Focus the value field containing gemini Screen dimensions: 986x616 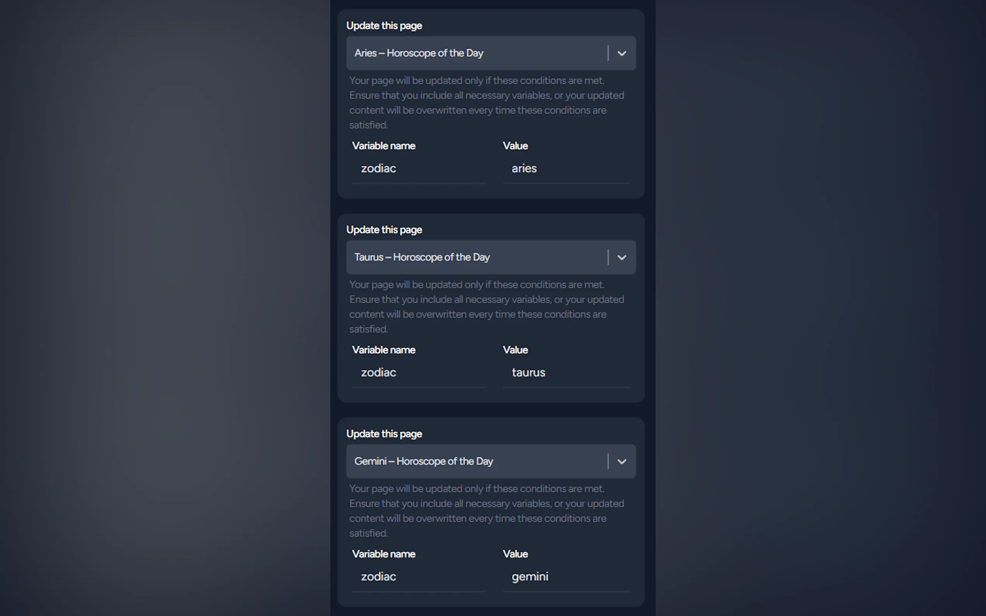click(x=566, y=577)
